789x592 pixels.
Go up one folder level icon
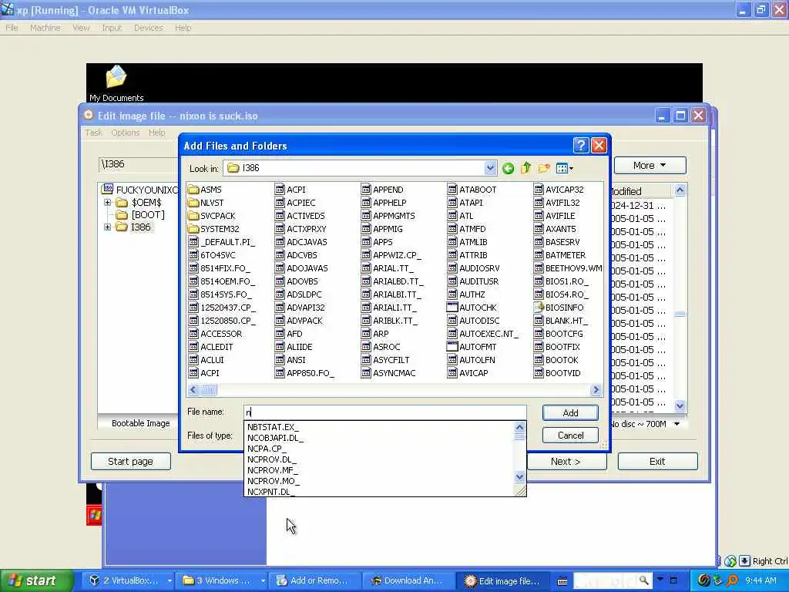[525, 168]
